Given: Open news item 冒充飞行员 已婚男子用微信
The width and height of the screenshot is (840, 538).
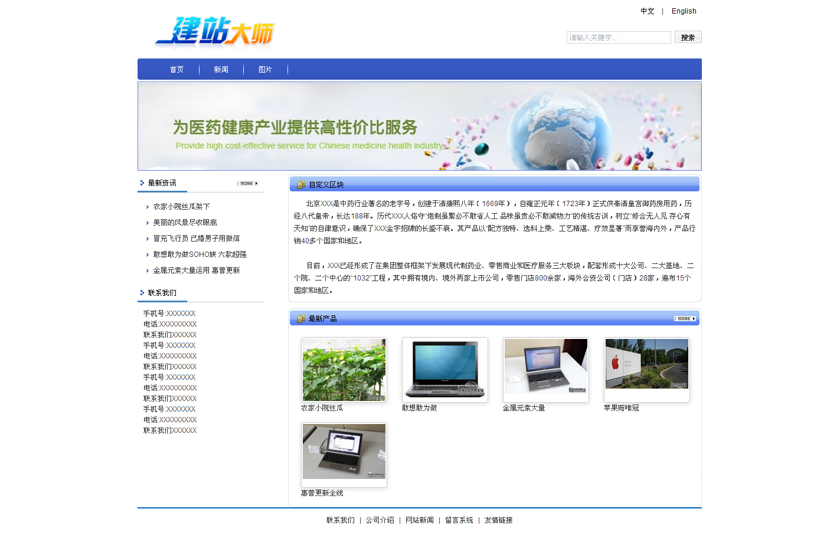Looking at the screenshot, I should 196,239.
